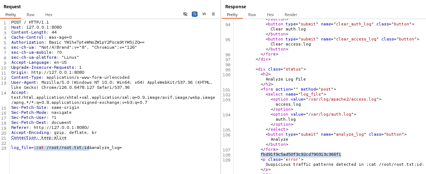
Task: Click the 'Clear auth.log' text in Response
Action: click(288, 29)
